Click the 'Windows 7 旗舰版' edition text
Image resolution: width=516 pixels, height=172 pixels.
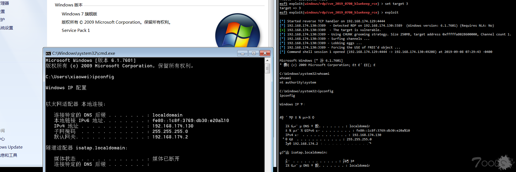[x=79, y=14]
